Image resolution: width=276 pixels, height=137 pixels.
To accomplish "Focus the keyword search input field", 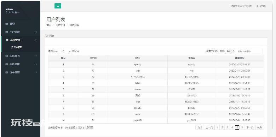I will point(249,51).
